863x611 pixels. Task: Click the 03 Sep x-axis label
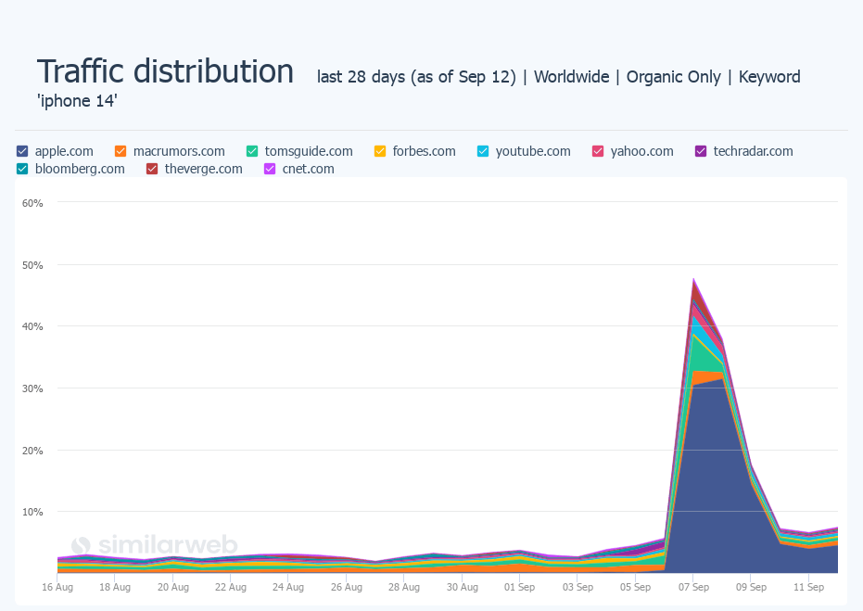pyautogui.click(x=577, y=587)
